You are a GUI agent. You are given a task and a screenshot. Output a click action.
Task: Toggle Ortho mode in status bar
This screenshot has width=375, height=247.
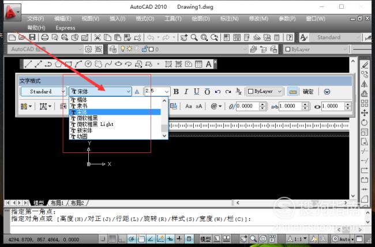122,238
